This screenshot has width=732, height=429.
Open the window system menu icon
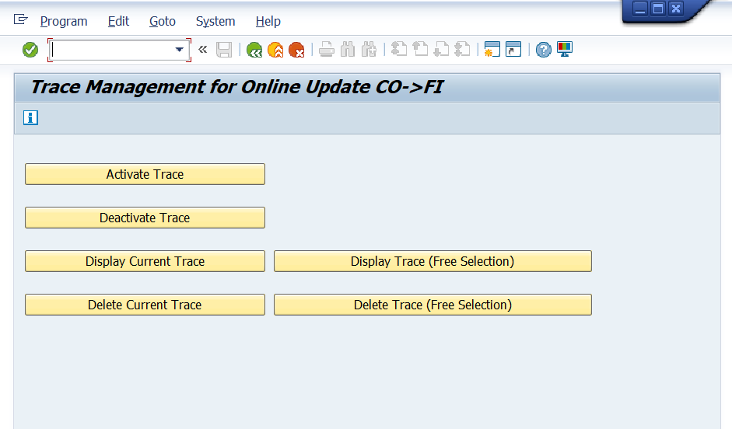20,19
